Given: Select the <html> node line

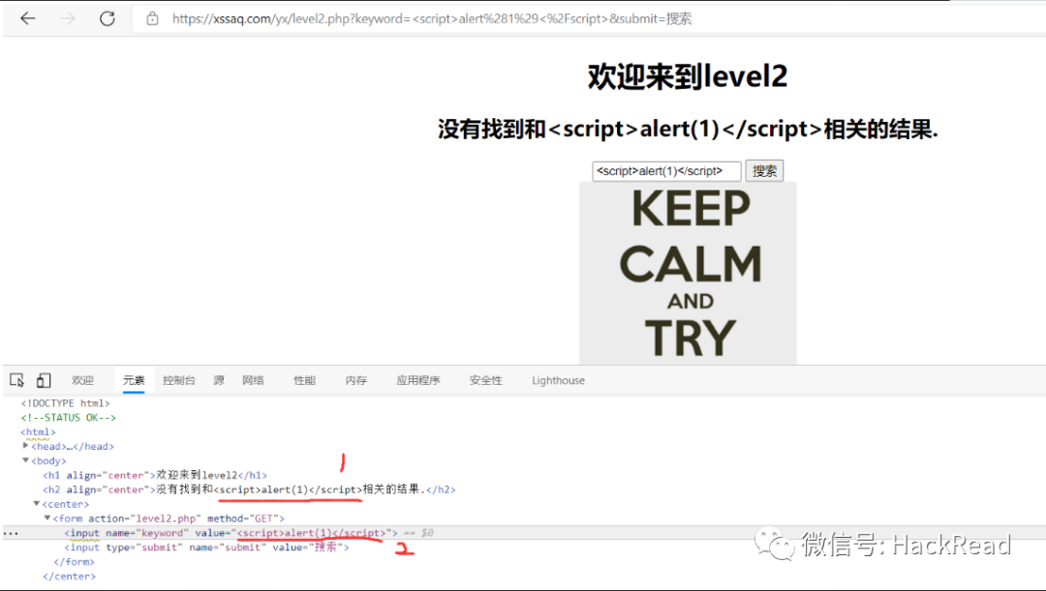Looking at the screenshot, I should 38,431.
